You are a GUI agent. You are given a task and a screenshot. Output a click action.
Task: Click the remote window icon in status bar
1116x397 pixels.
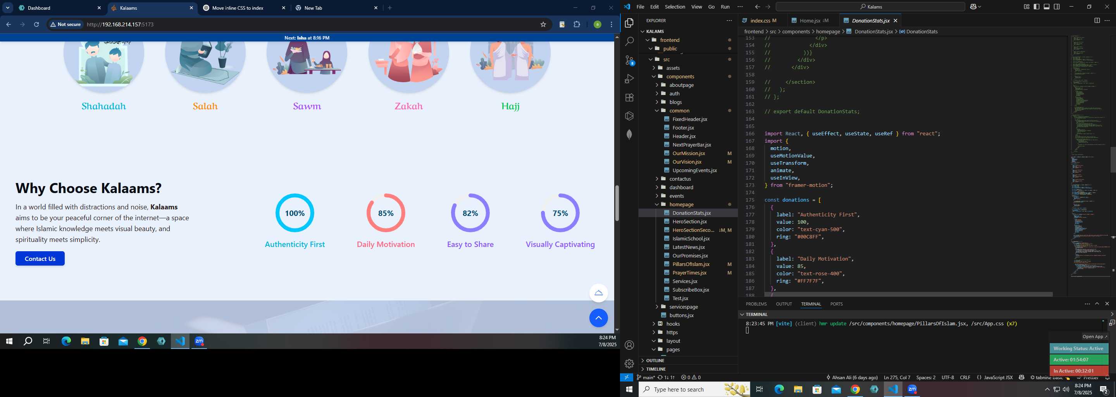pos(627,378)
